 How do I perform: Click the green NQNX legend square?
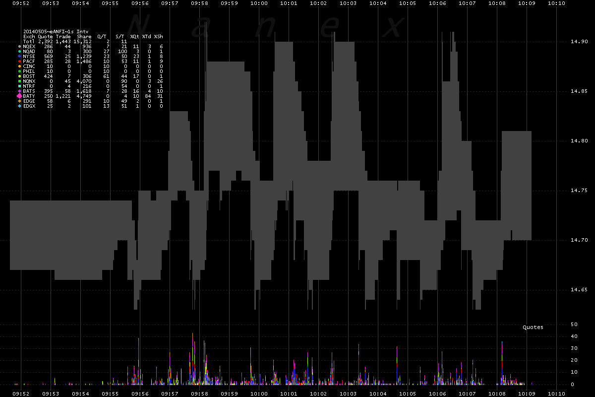pos(19,81)
